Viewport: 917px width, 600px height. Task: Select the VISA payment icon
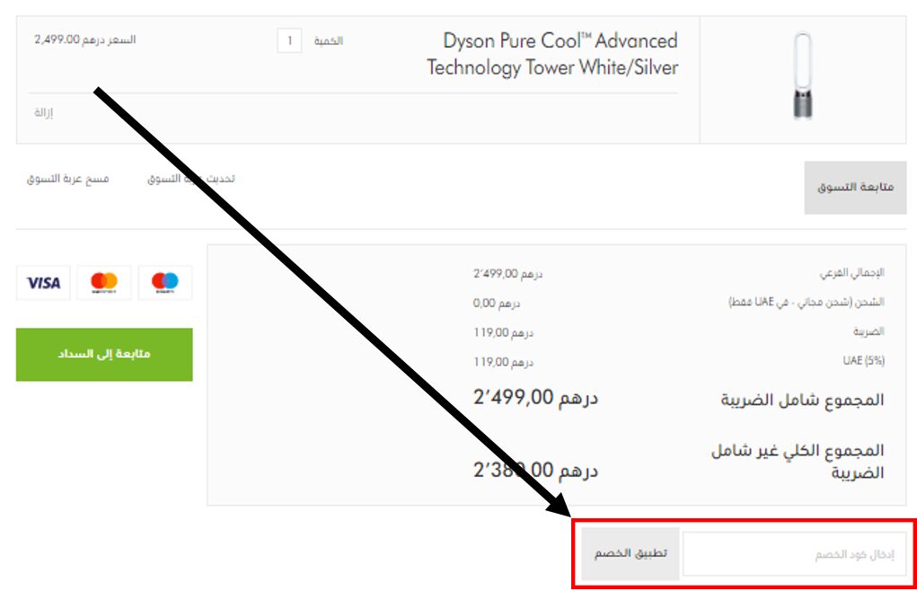pos(41,282)
